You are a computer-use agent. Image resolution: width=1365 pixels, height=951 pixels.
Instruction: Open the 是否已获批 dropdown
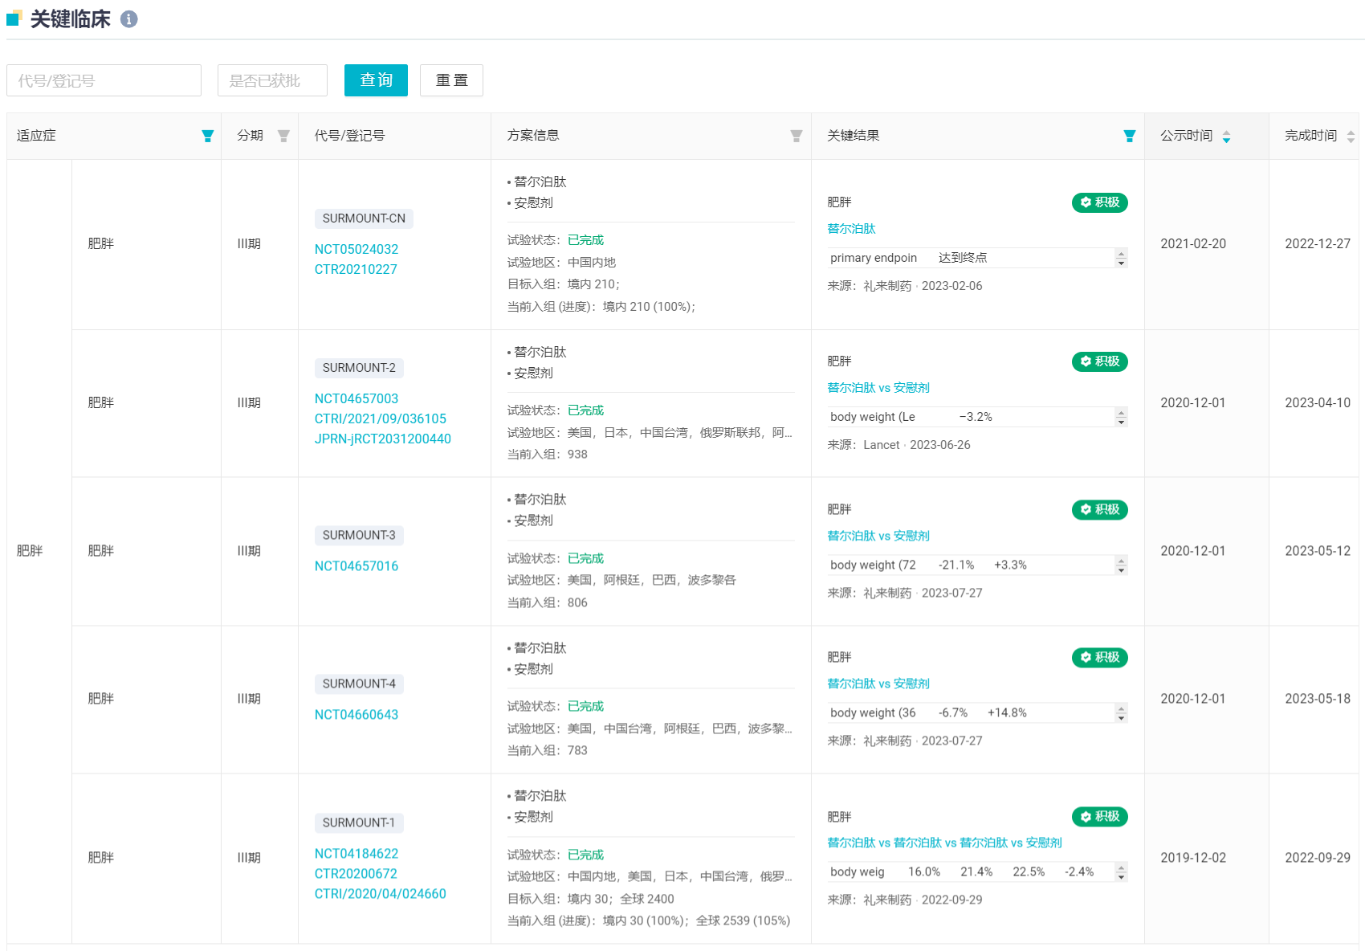click(x=272, y=80)
